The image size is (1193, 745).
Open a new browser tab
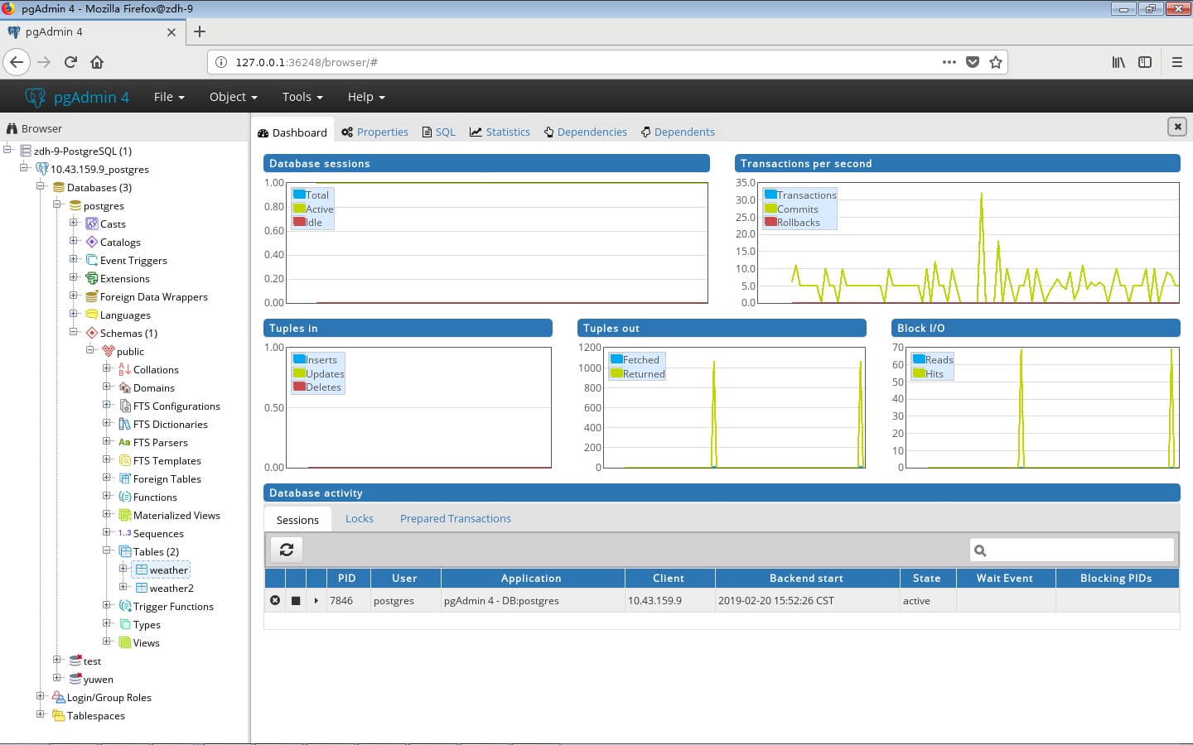[x=200, y=32]
